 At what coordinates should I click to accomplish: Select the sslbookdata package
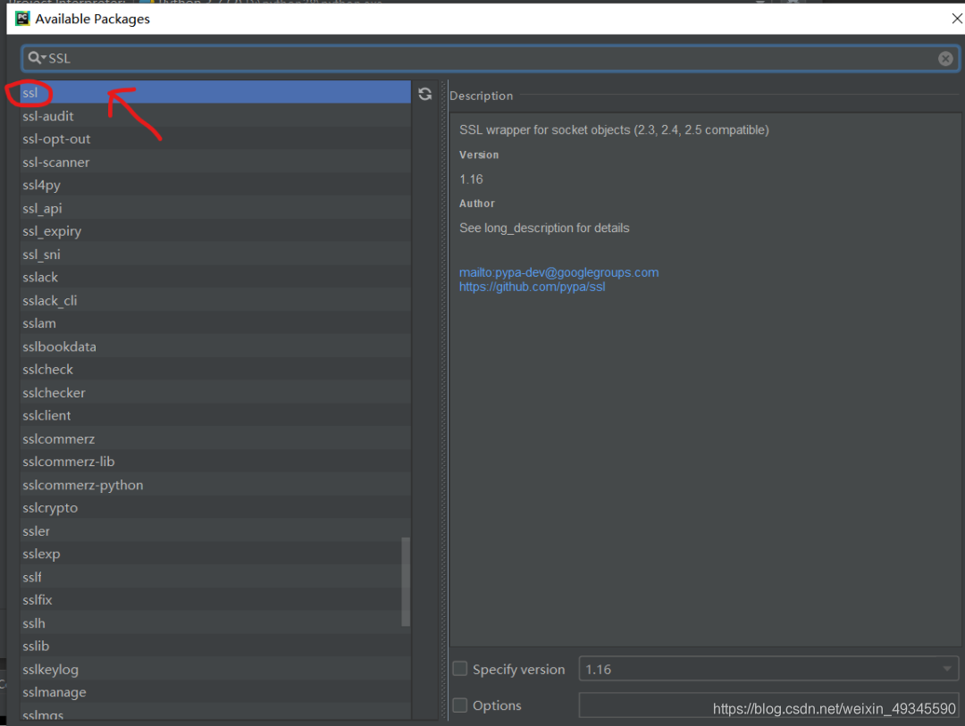click(215, 347)
